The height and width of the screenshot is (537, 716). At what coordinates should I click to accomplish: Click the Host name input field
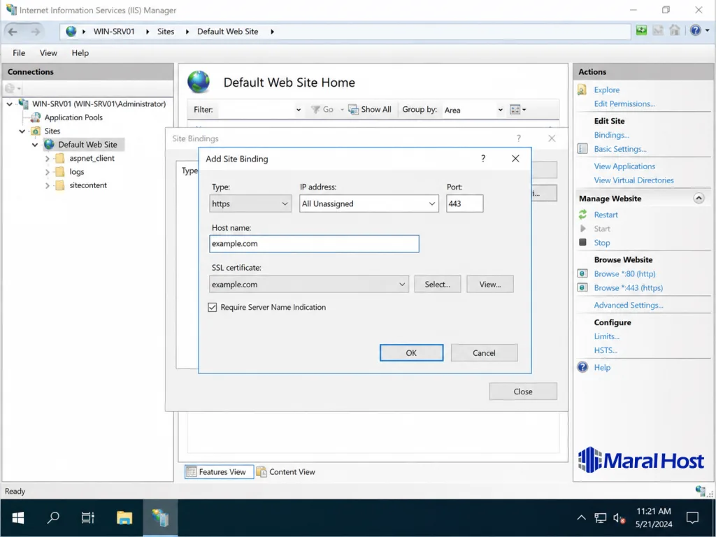pyautogui.click(x=314, y=243)
